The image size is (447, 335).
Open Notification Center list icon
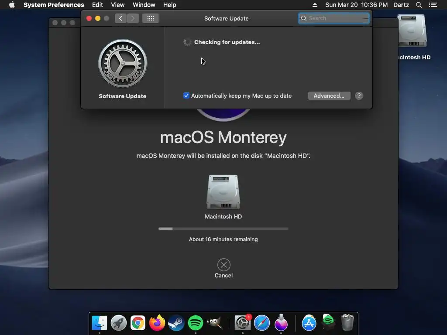pos(433,5)
